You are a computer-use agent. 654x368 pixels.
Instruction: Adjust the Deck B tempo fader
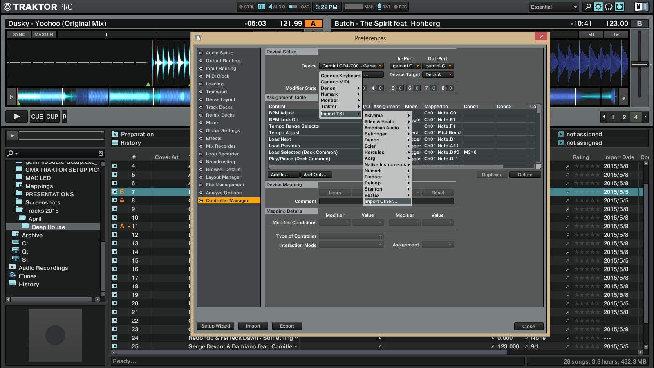point(639,64)
